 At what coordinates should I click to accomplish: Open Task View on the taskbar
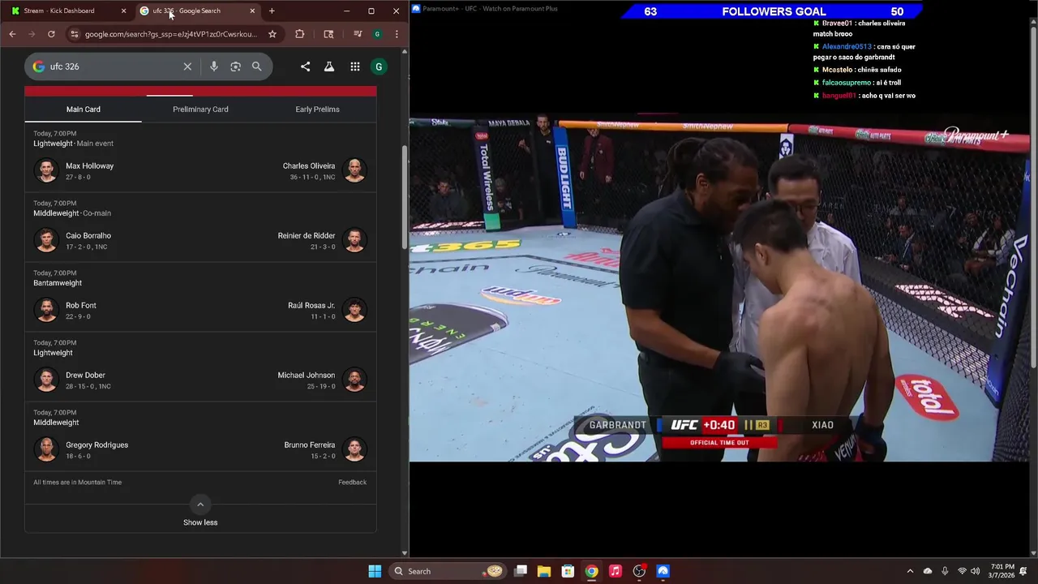(x=521, y=571)
